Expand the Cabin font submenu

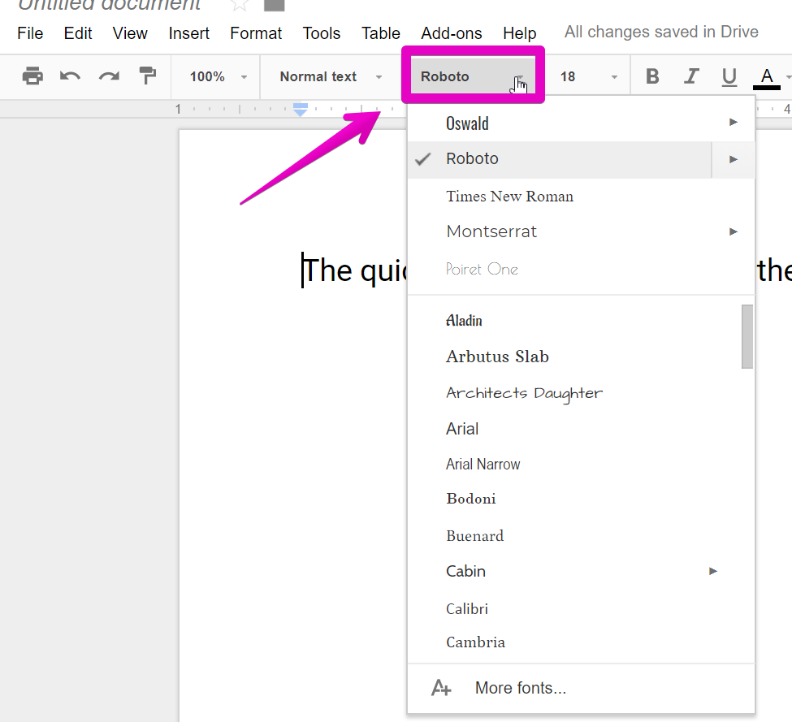tap(712, 572)
